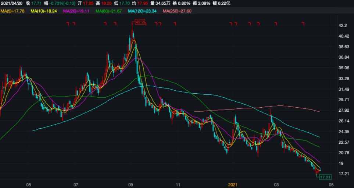Click the 11 month label on time axis
The image size is (354, 188).
pyautogui.click(x=178, y=184)
